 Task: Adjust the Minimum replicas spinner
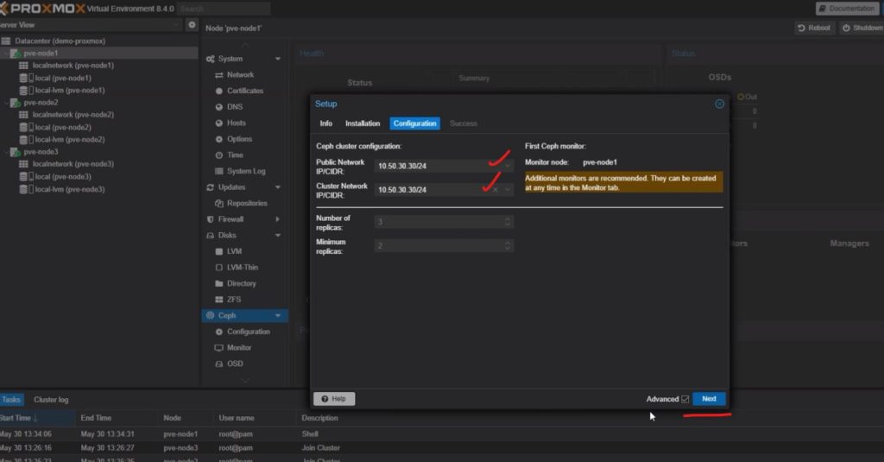508,245
